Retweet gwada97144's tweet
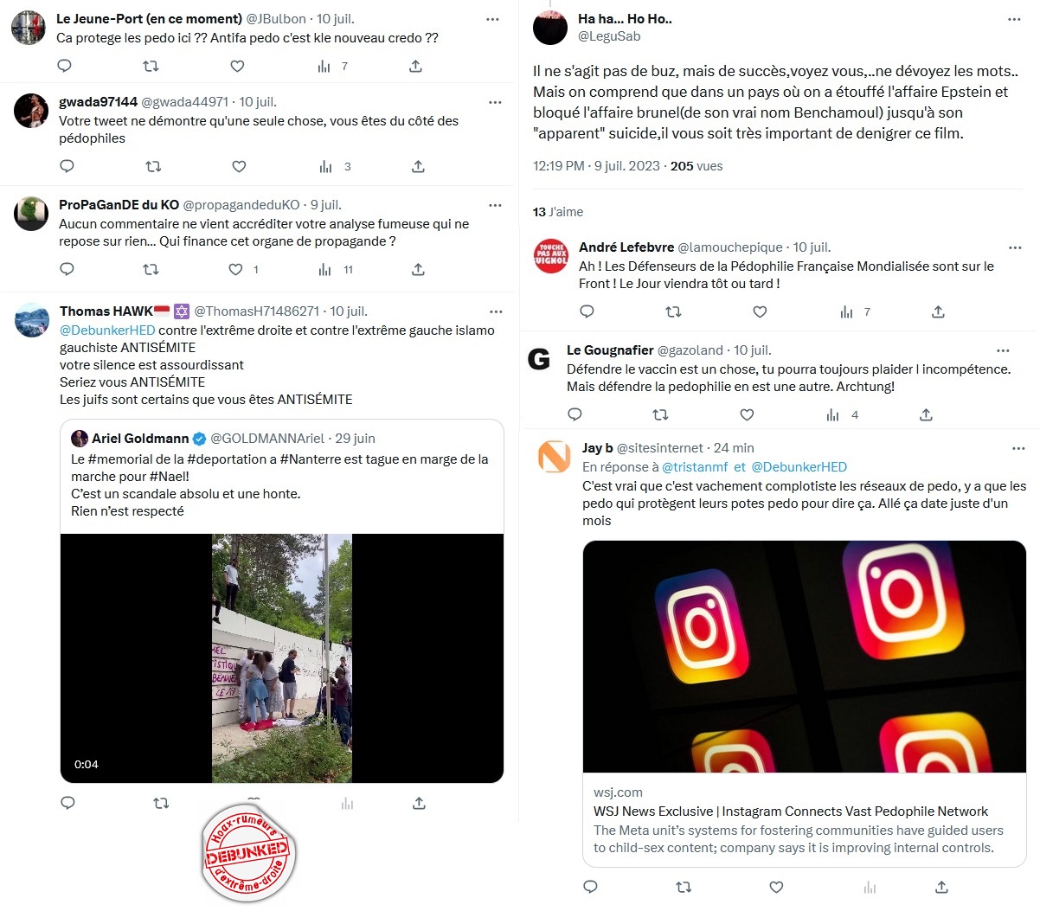Viewport: 1040px width, 911px height. tap(153, 166)
